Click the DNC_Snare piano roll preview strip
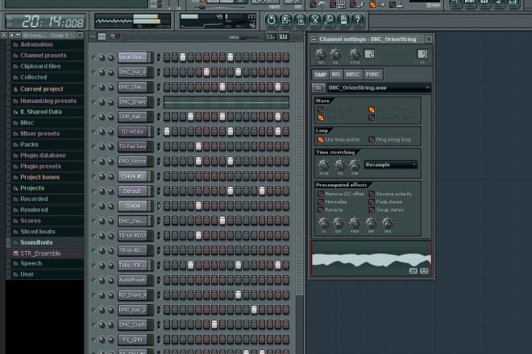Screen dimensions: 532x354 [227, 102]
